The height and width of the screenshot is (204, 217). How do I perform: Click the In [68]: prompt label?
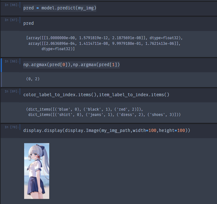pos(12,61)
